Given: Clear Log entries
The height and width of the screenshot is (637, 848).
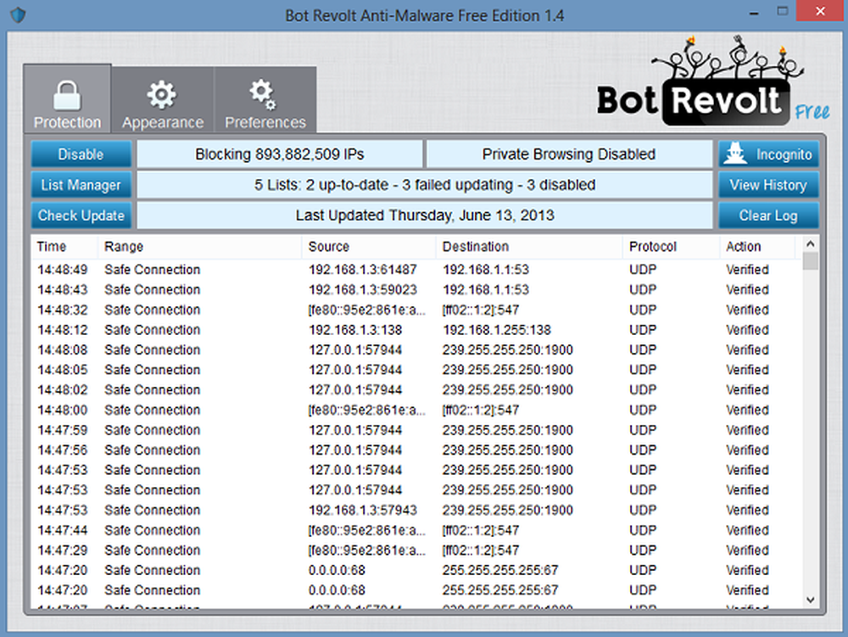Looking at the screenshot, I should point(768,215).
